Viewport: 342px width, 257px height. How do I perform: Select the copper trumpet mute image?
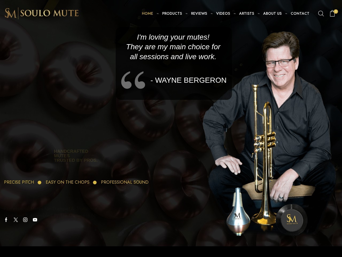click(238, 212)
